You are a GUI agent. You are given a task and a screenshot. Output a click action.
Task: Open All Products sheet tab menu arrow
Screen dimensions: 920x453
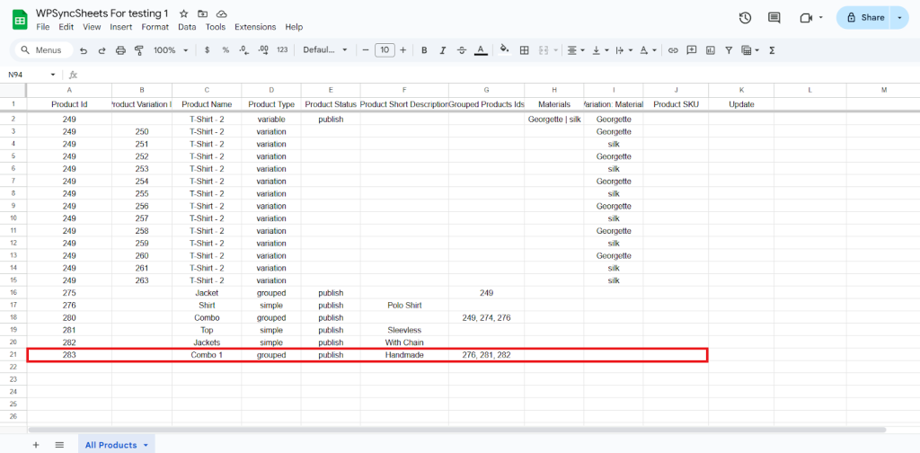tap(146, 446)
